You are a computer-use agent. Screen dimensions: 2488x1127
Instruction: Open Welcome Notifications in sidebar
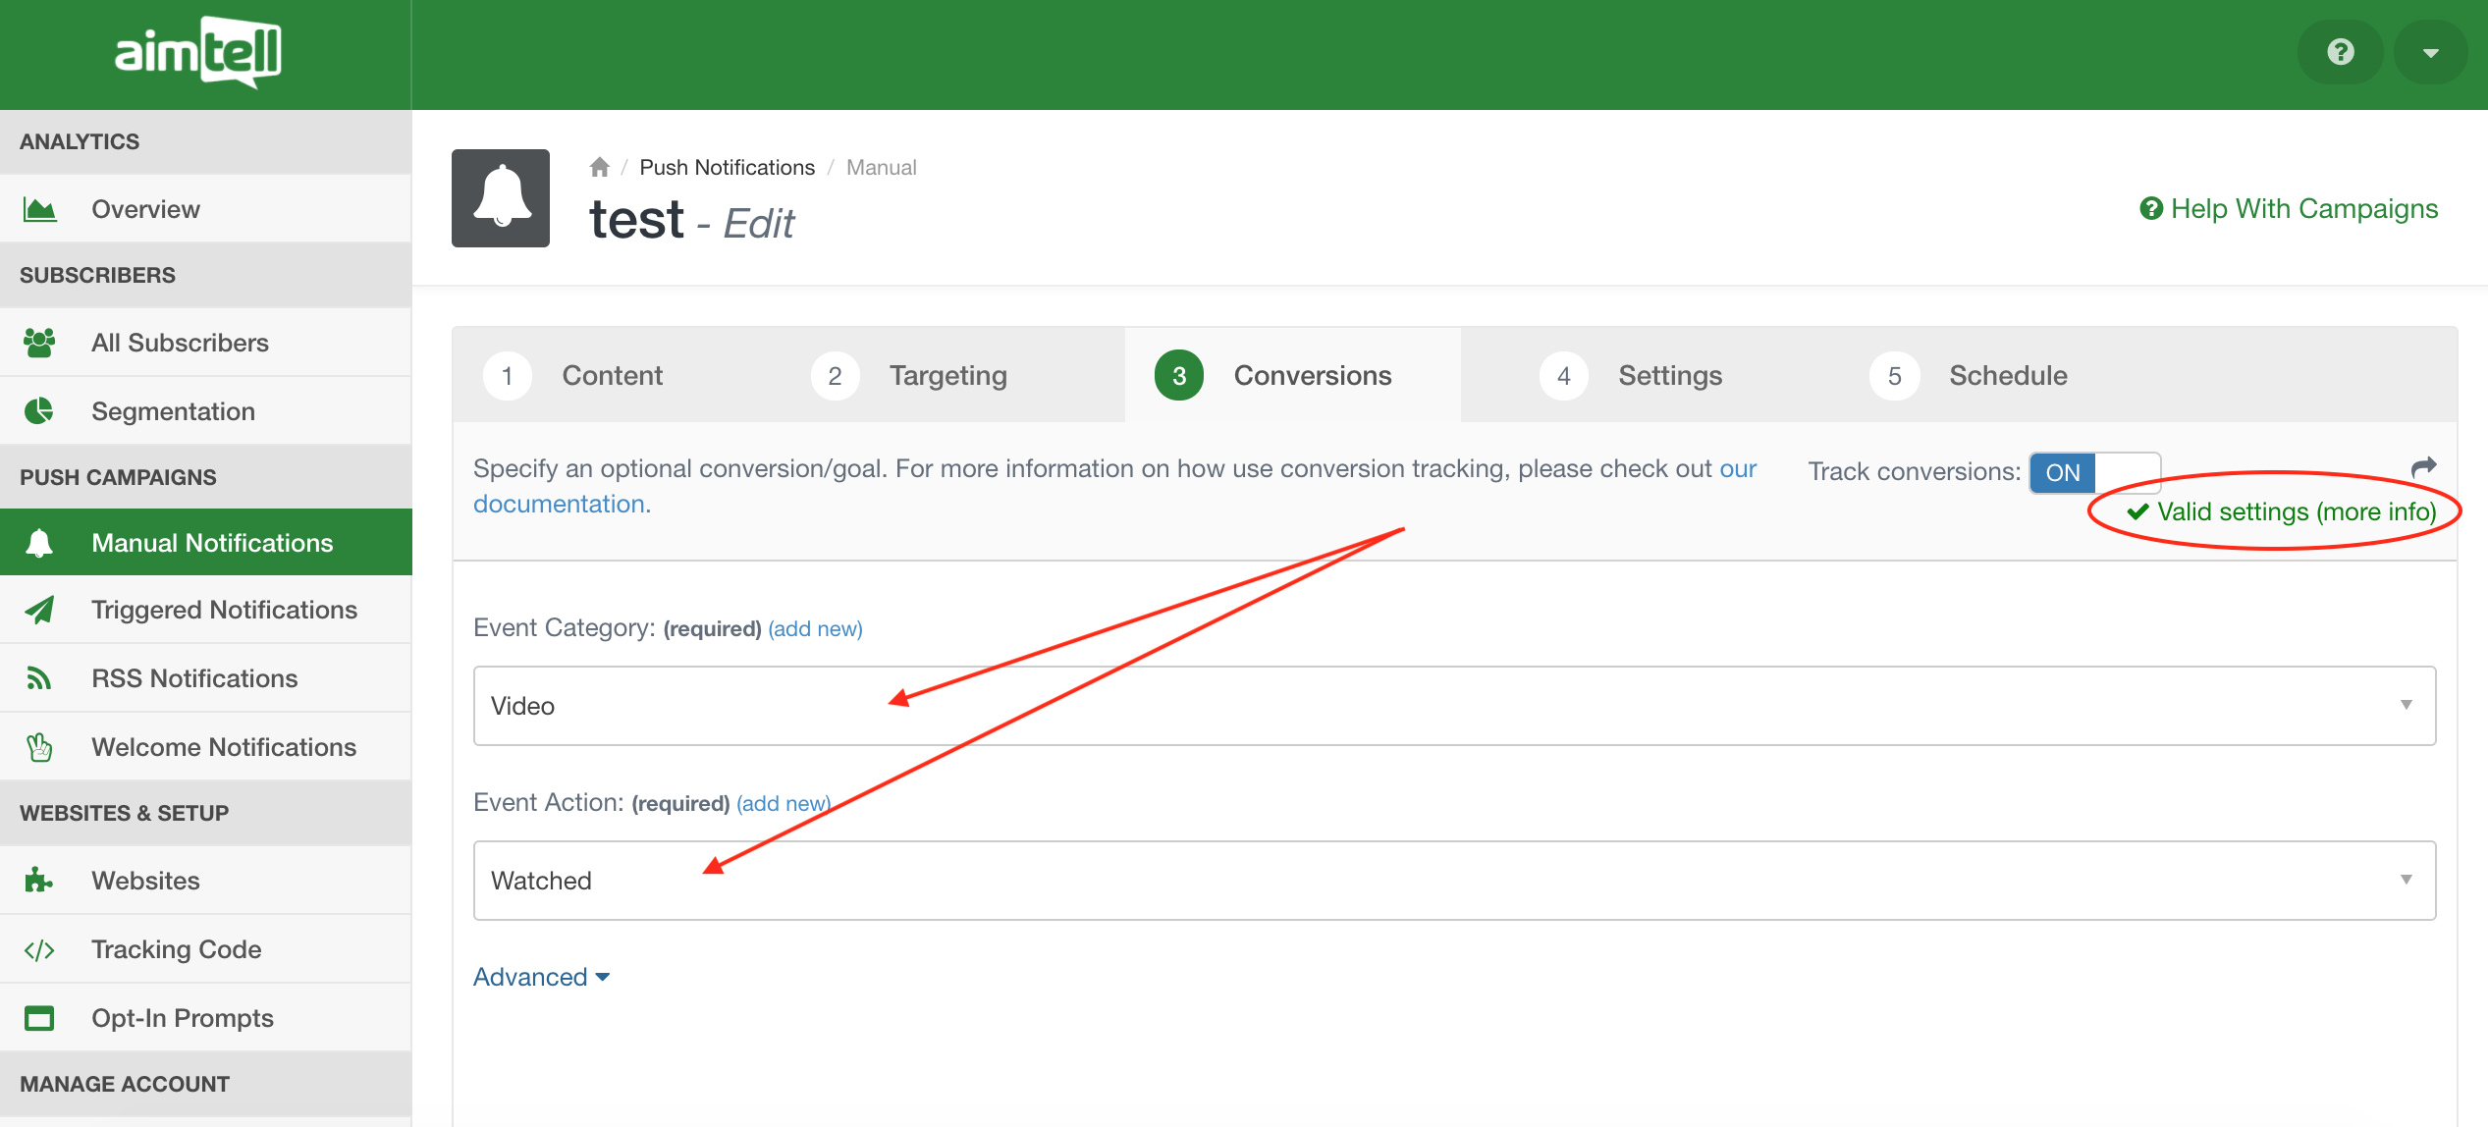click(x=224, y=747)
